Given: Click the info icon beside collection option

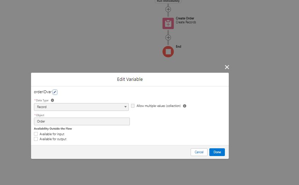Looking at the screenshot, I should 185,106.
